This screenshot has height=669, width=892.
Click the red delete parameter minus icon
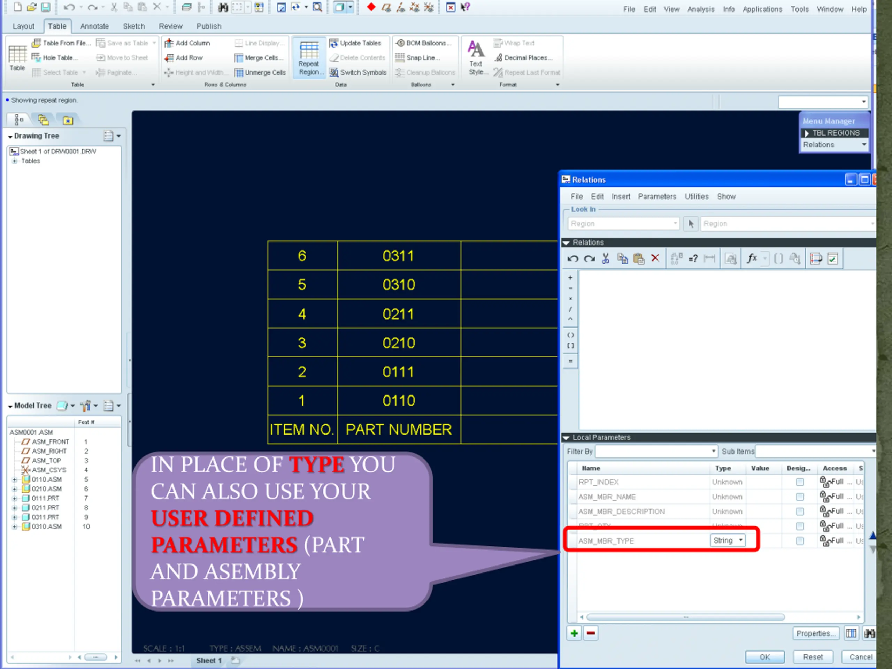591,633
